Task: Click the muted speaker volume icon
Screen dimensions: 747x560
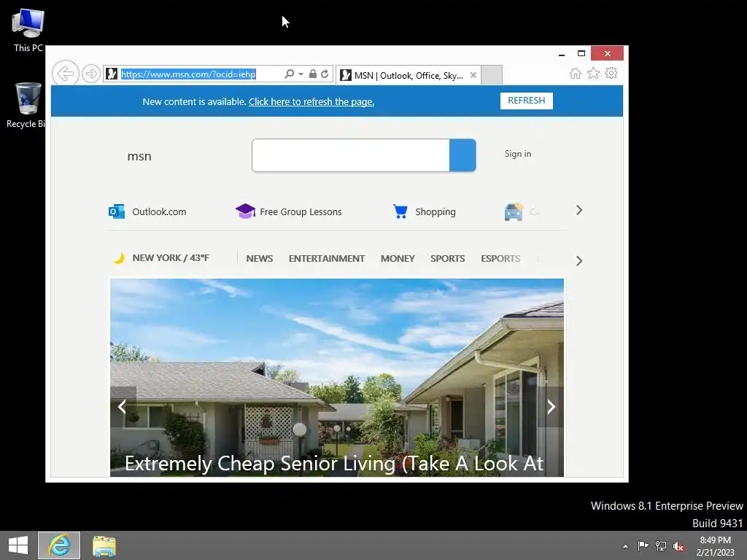Action: tap(678, 546)
